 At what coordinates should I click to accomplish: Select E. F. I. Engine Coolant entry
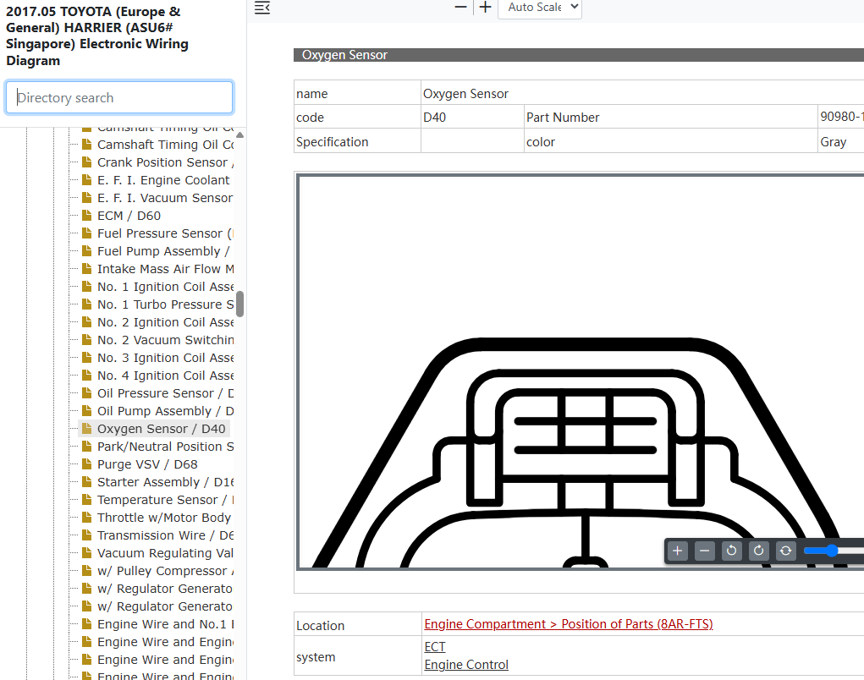163,180
